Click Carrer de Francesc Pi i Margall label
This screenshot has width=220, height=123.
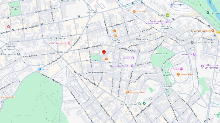point(121,23)
